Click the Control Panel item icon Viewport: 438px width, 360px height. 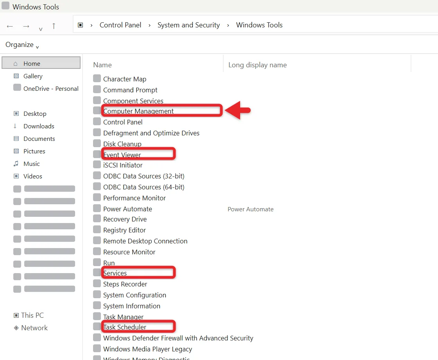97,121
